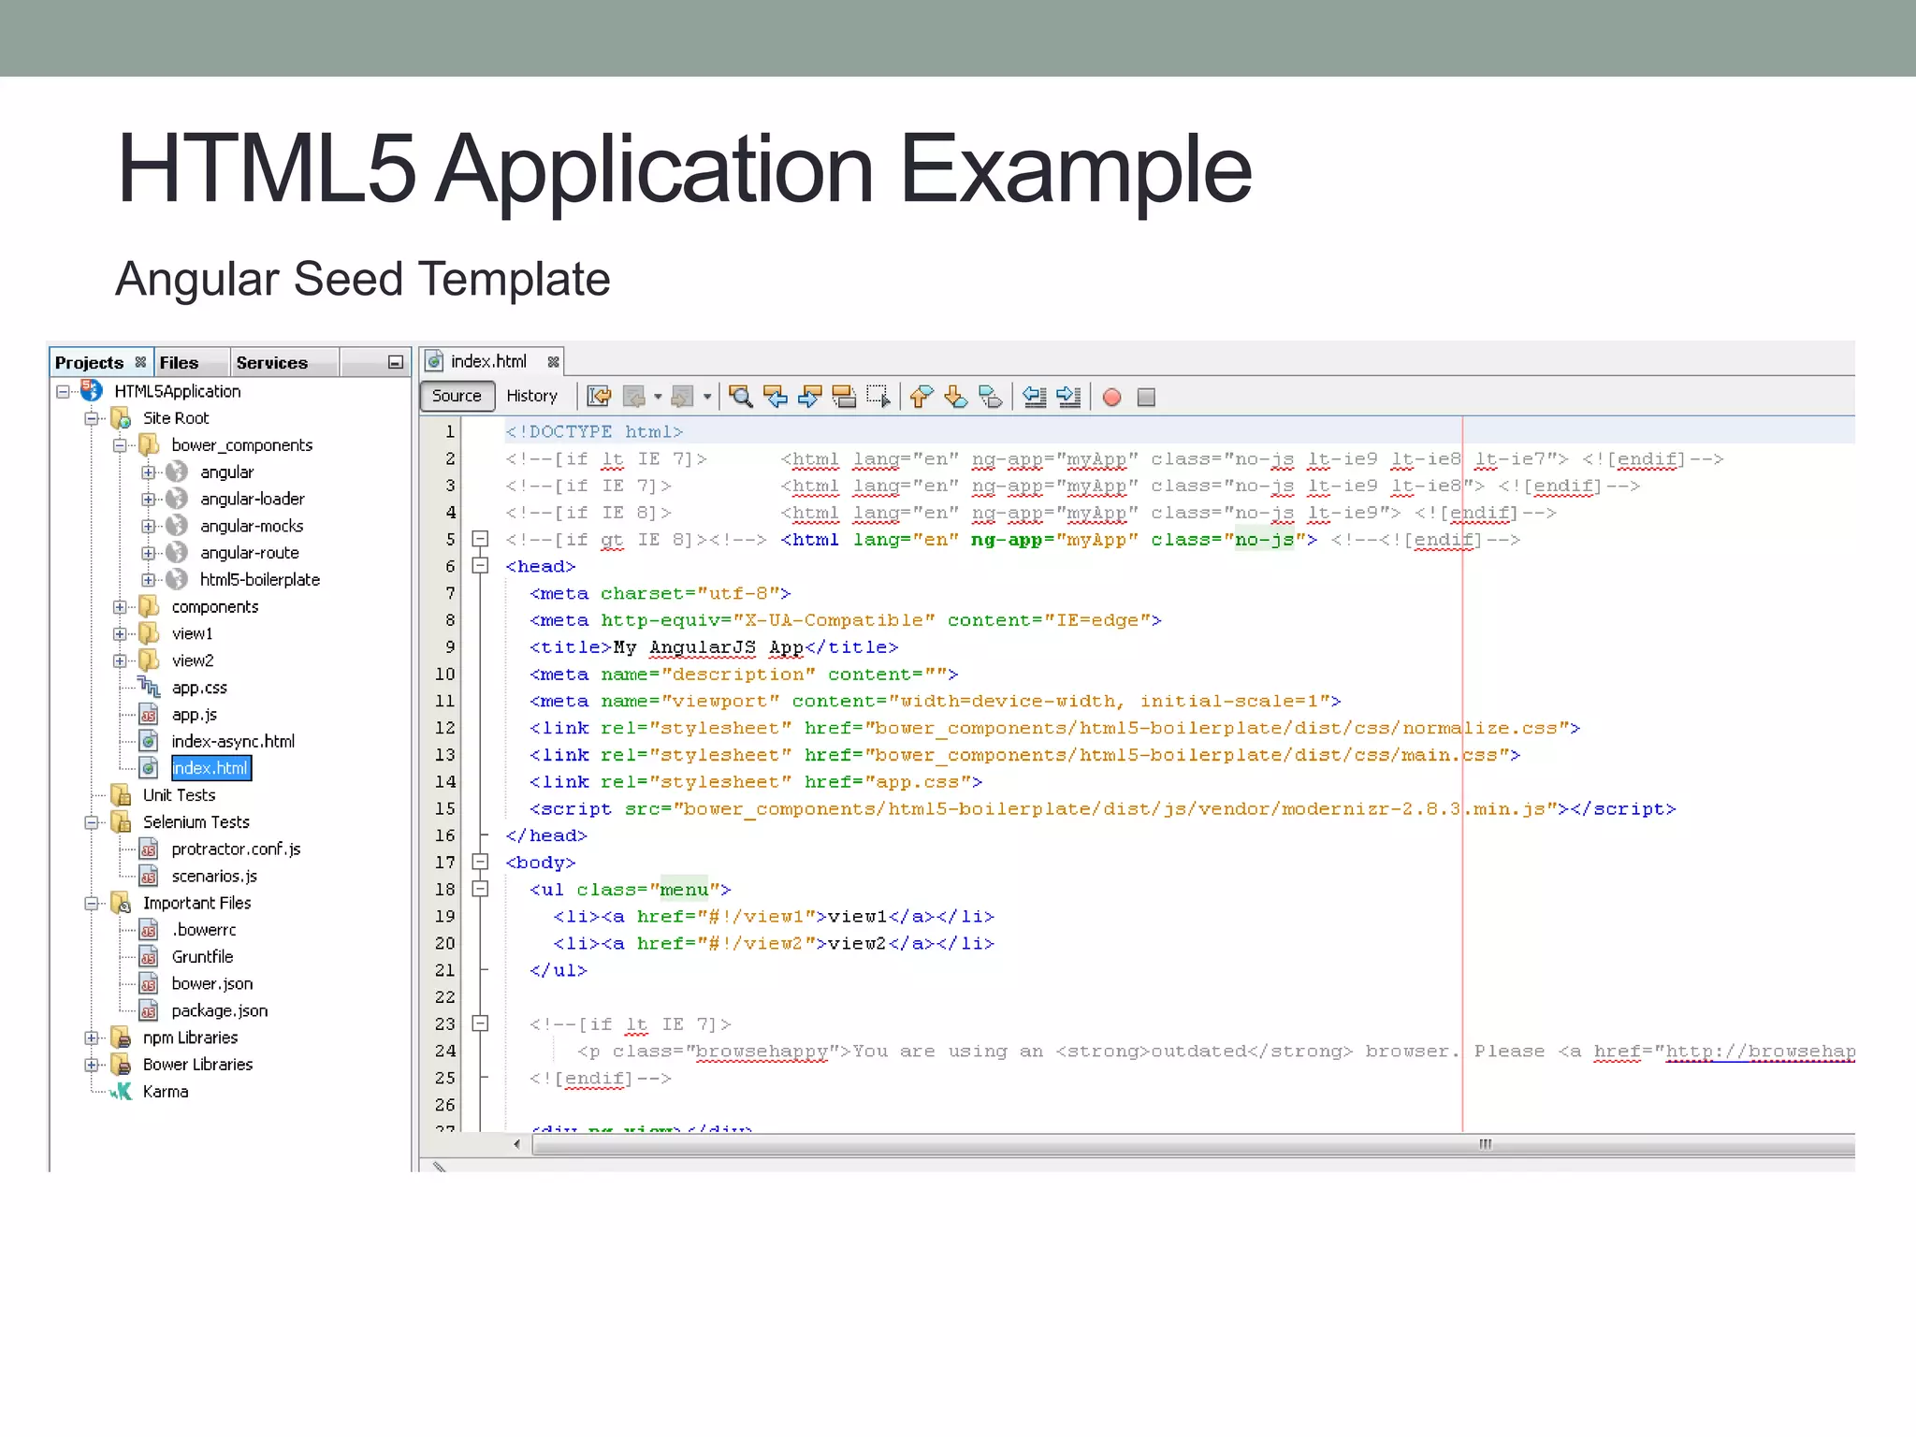Click the angular package globe icon
Image resolution: width=1916 pixels, height=1437 pixels.
coord(177,472)
